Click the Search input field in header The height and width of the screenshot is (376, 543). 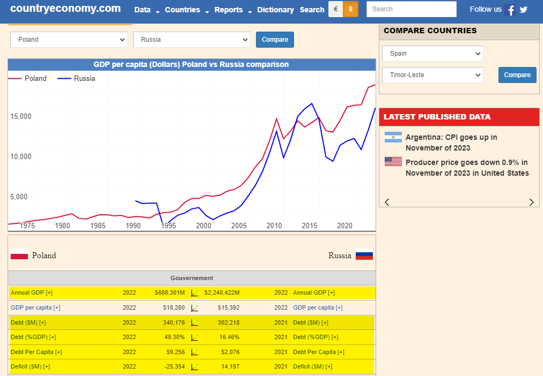(412, 9)
